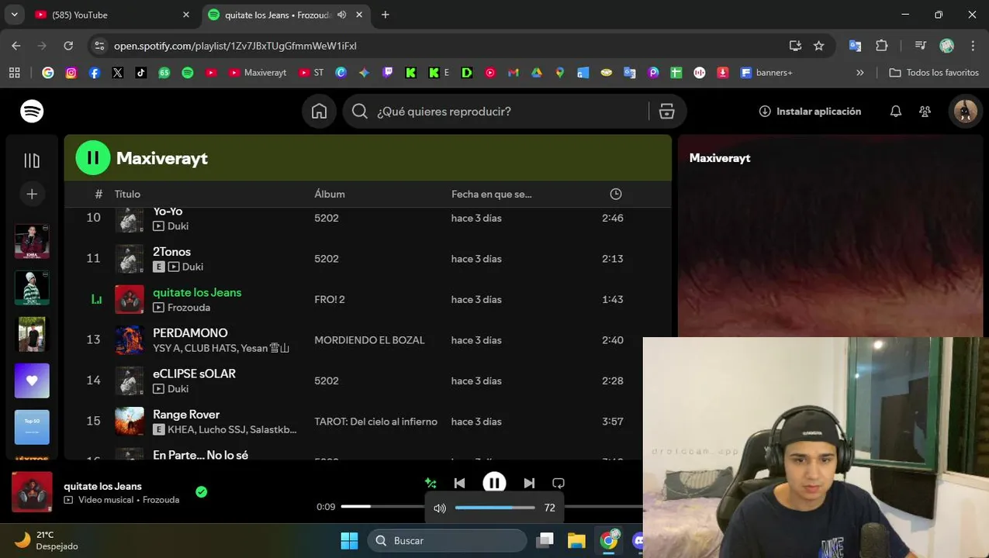
Task: Open the tab search dropdown arrow
Action: pyautogui.click(x=14, y=15)
